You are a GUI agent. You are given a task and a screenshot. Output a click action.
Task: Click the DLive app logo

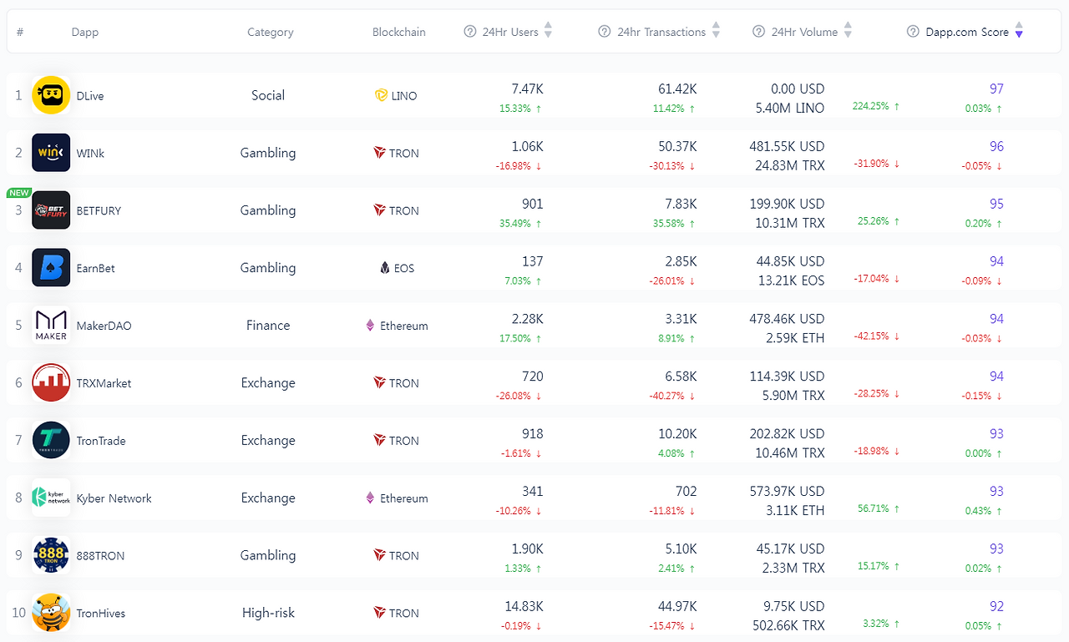[51, 95]
